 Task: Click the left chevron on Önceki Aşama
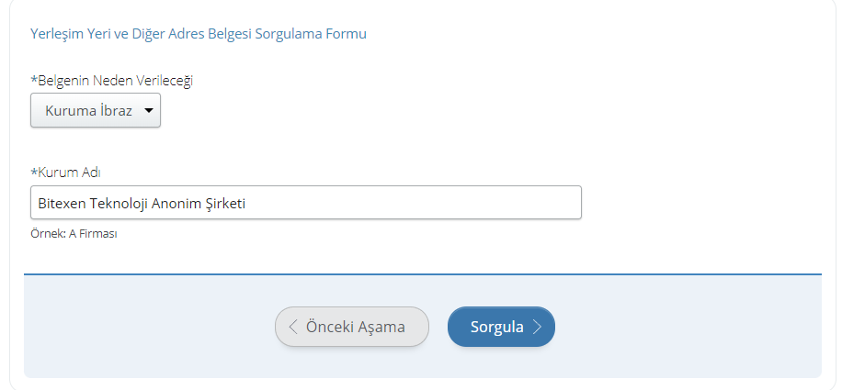[x=292, y=327]
